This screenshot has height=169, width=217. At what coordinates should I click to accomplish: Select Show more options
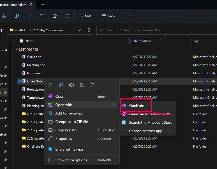point(82,160)
